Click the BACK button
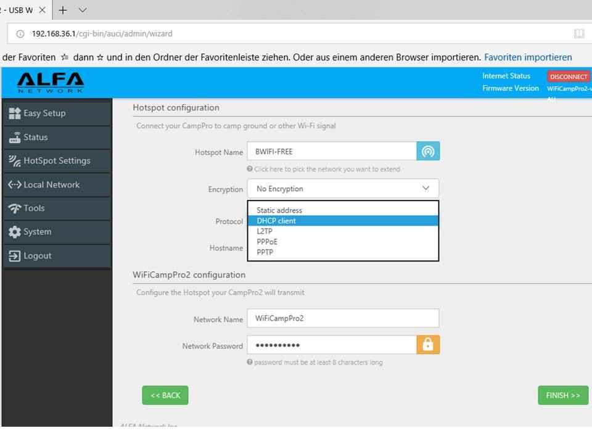The width and height of the screenshot is (592, 444). tap(165, 395)
